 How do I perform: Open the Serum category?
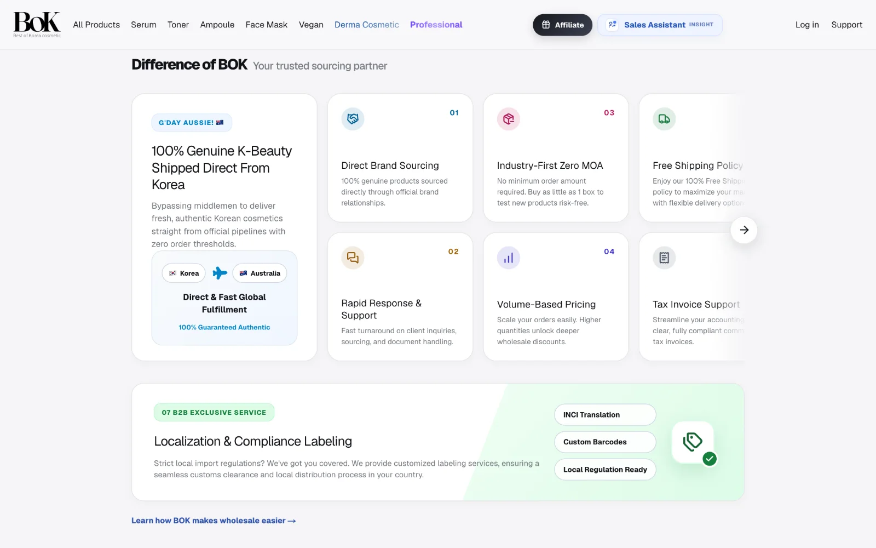click(143, 25)
